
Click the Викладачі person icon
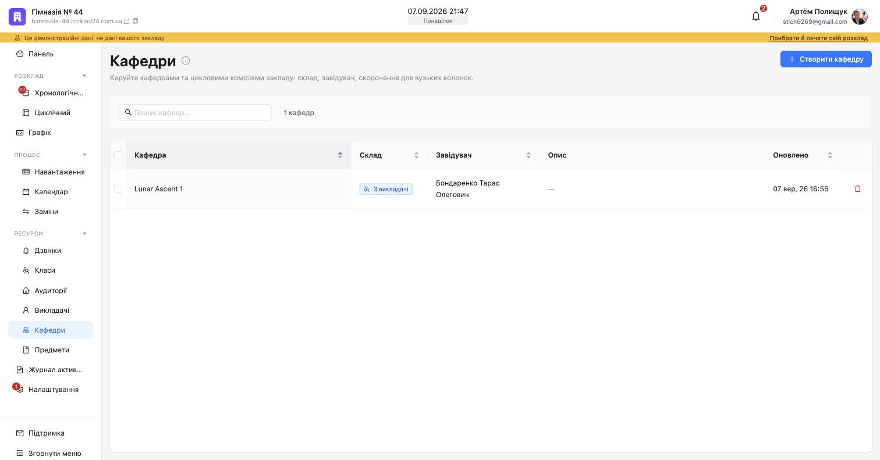26,311
